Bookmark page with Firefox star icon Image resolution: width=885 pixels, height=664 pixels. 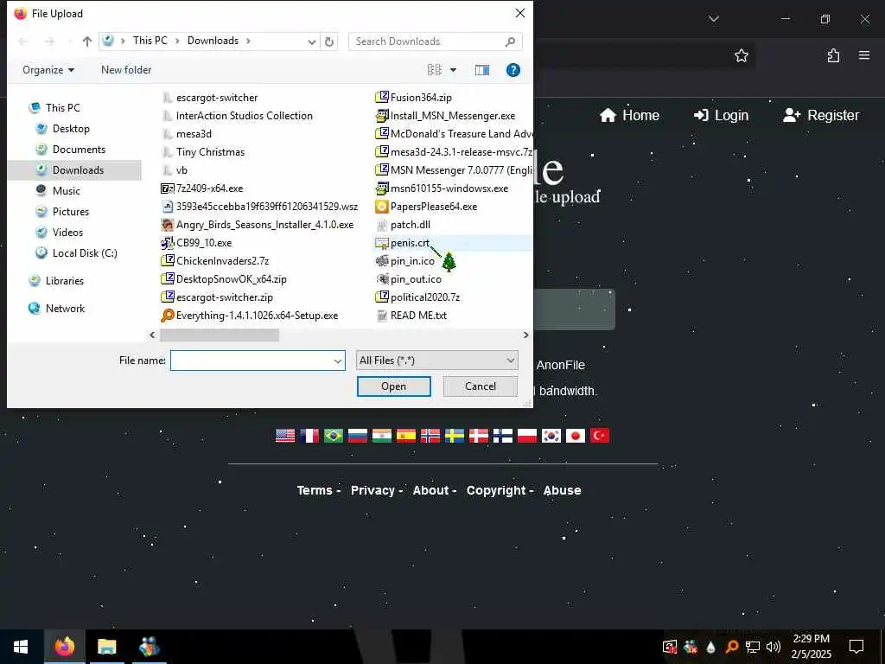coord(741,55)
